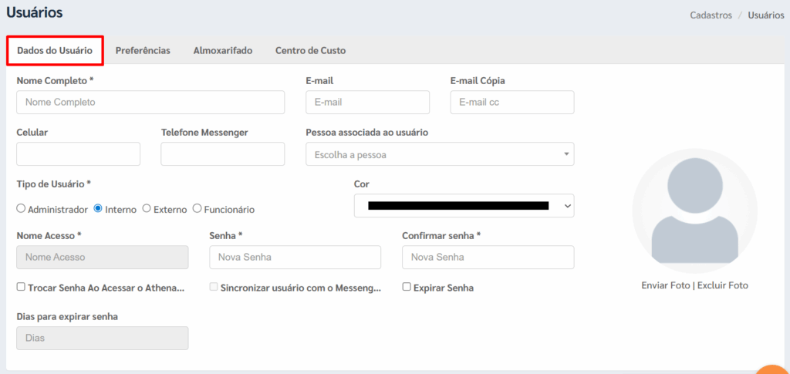Viewport: 790px width, 374px height.
Task: Click the Enviar Foto link
Action: [666, 285]
